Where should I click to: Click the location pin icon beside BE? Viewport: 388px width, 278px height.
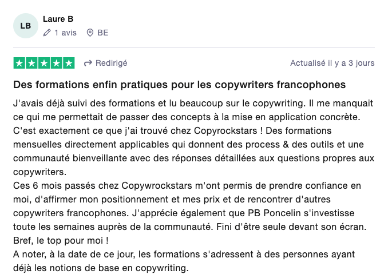pos(90,33)
